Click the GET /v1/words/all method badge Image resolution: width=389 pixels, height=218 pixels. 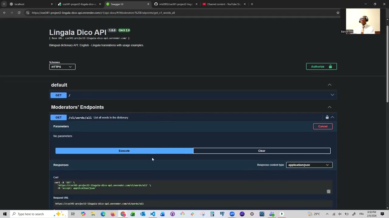click(x=58, y=117)
